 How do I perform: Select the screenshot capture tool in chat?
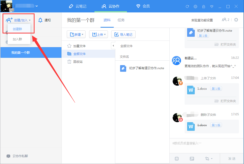(x=207, y=158)
